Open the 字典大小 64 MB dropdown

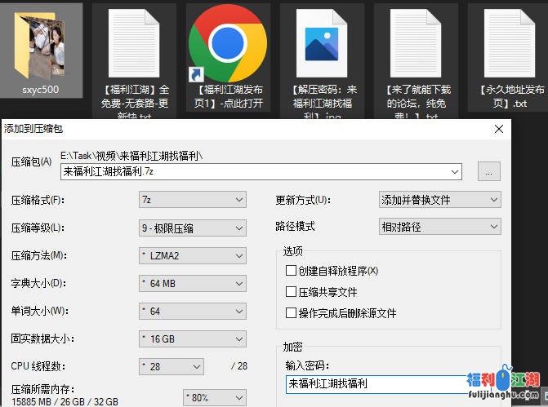point(193,284)
